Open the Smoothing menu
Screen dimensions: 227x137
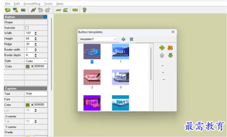[32, 3]
